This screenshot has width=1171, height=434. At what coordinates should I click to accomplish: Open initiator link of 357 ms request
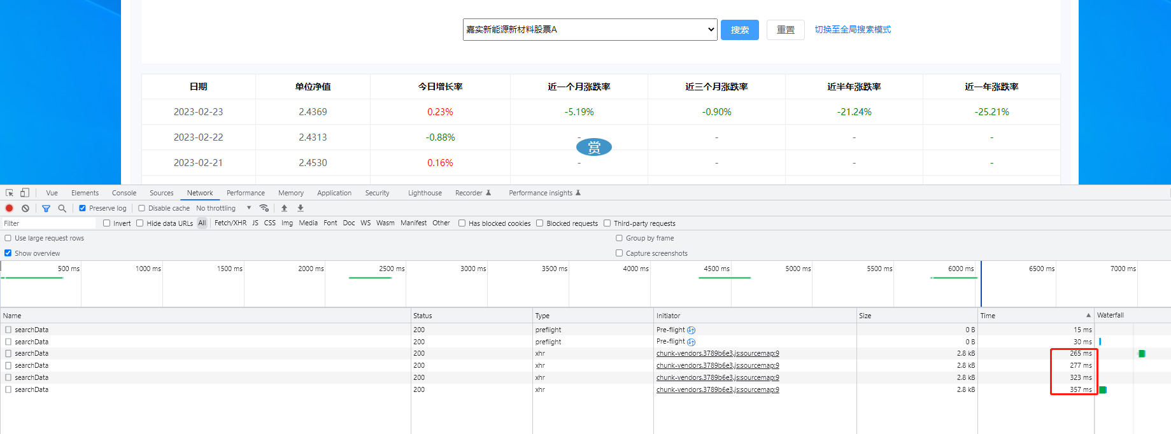click(718, 390)
